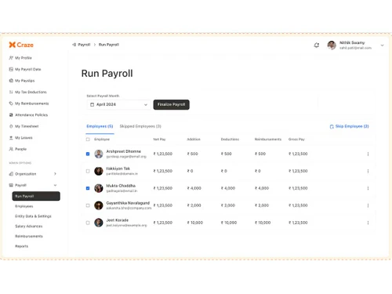Viewport: 392px width, 294px height.
Task: Open My Tax Deductions in the sidebar
Action: (27, 92)
